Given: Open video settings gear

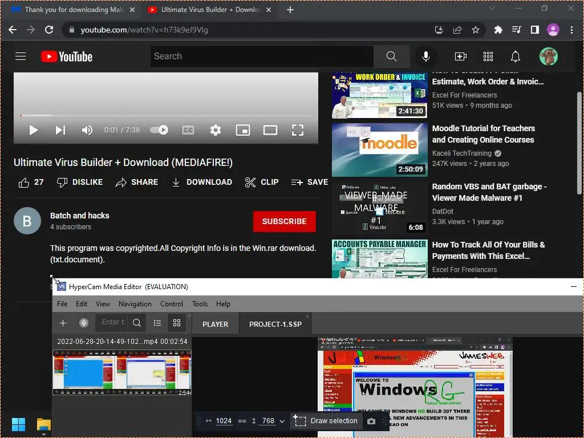Looking at the screenshot, I should pyautogui.click(x=215, y=130).
